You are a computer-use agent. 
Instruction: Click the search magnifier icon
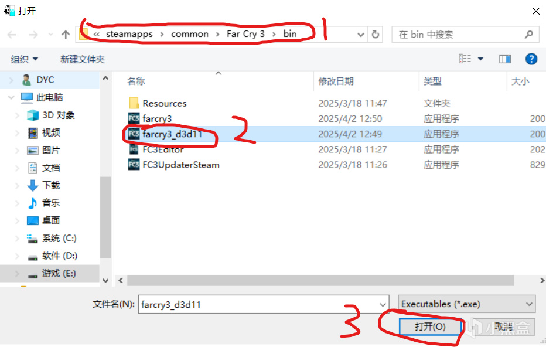click(x=529, y=34)
